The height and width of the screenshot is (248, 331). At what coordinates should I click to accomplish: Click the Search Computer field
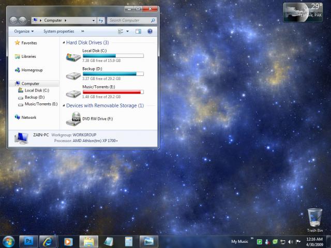pyautogui.click(x=128, y=21)
